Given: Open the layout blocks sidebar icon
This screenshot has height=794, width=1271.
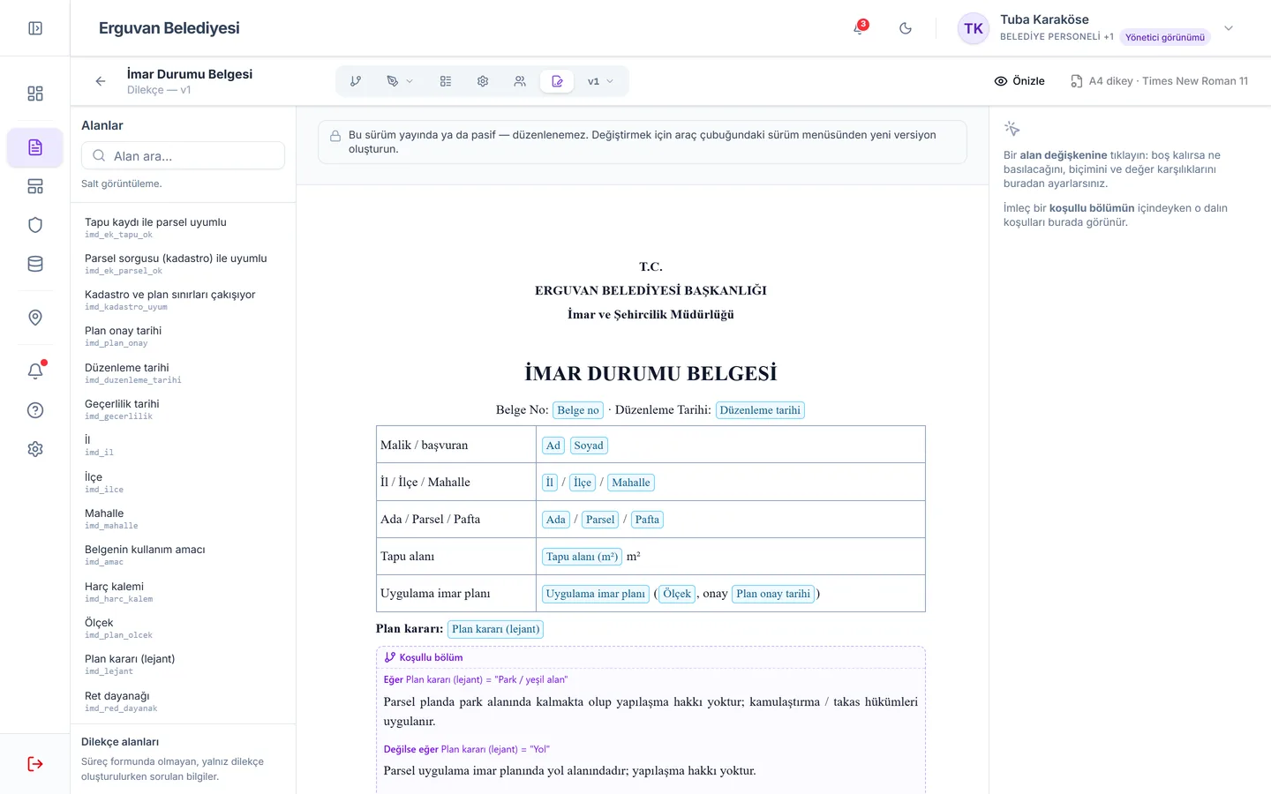Looking at the screenshot, I should [35, 186].
